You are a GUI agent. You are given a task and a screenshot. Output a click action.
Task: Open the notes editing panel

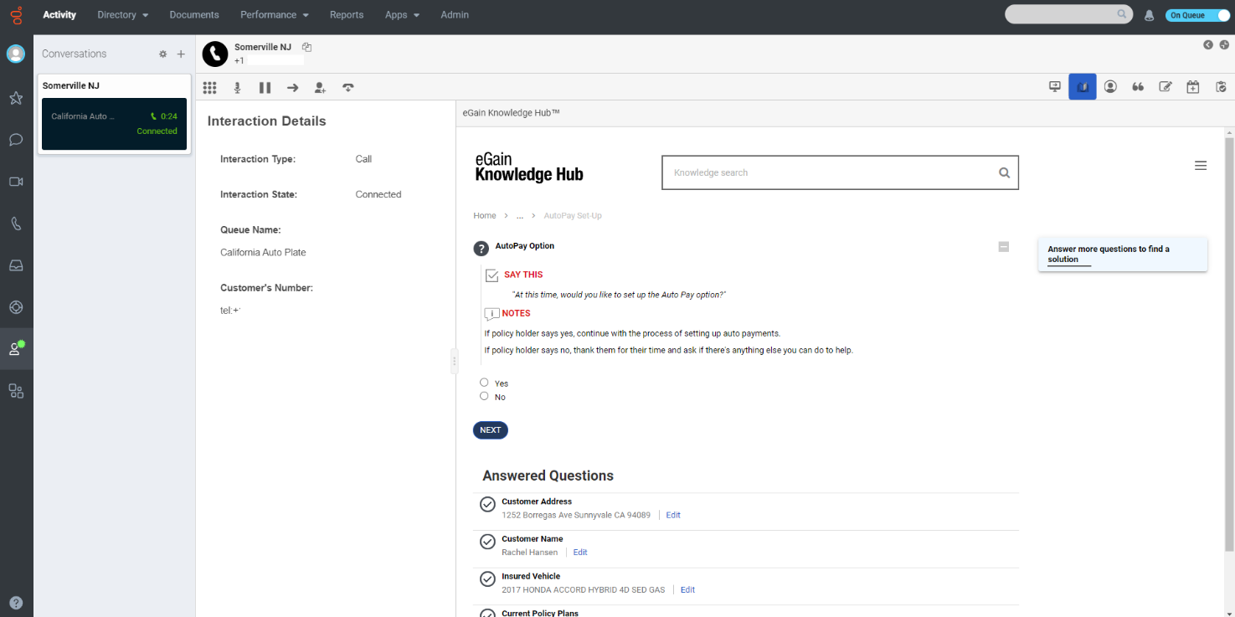[x=1166, y=86]
